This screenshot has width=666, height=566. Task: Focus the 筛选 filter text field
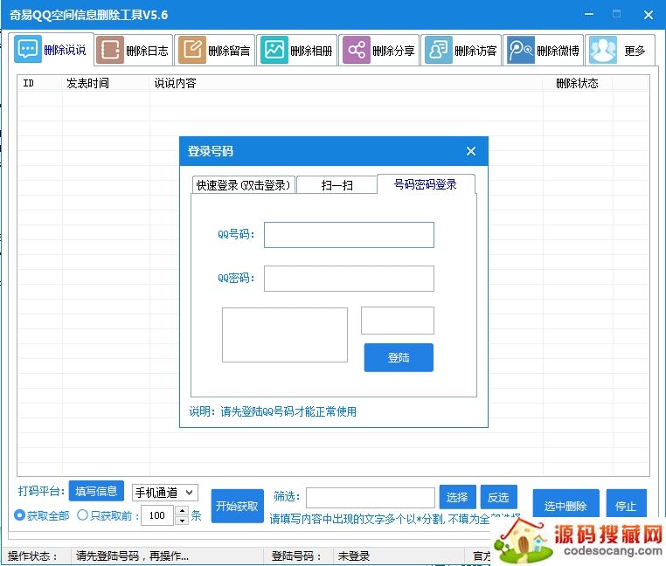point(371,498)
